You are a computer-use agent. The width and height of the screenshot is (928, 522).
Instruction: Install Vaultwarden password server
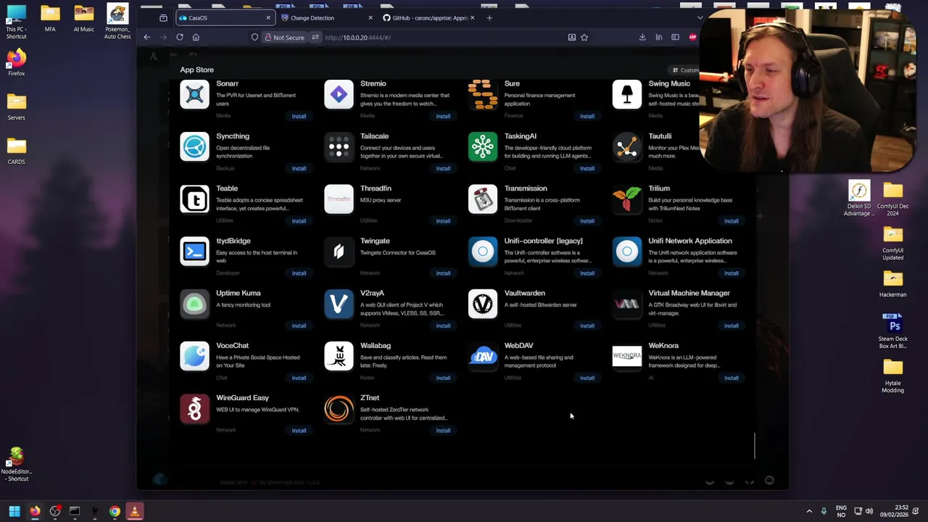click(587, 326)
